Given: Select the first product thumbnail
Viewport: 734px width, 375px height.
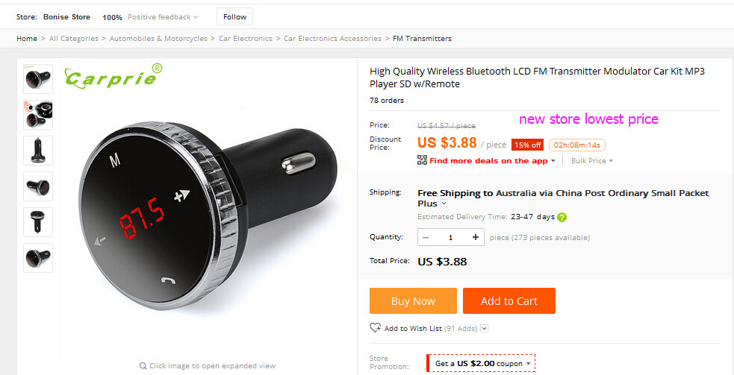Looking at the screenshot, I should [x=38, y=78].
